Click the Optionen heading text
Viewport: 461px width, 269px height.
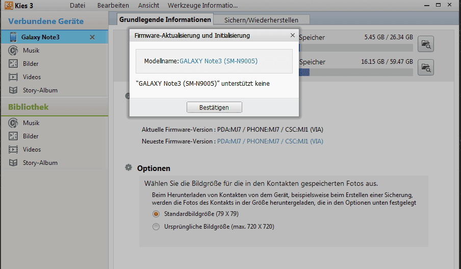pos(153,168)
